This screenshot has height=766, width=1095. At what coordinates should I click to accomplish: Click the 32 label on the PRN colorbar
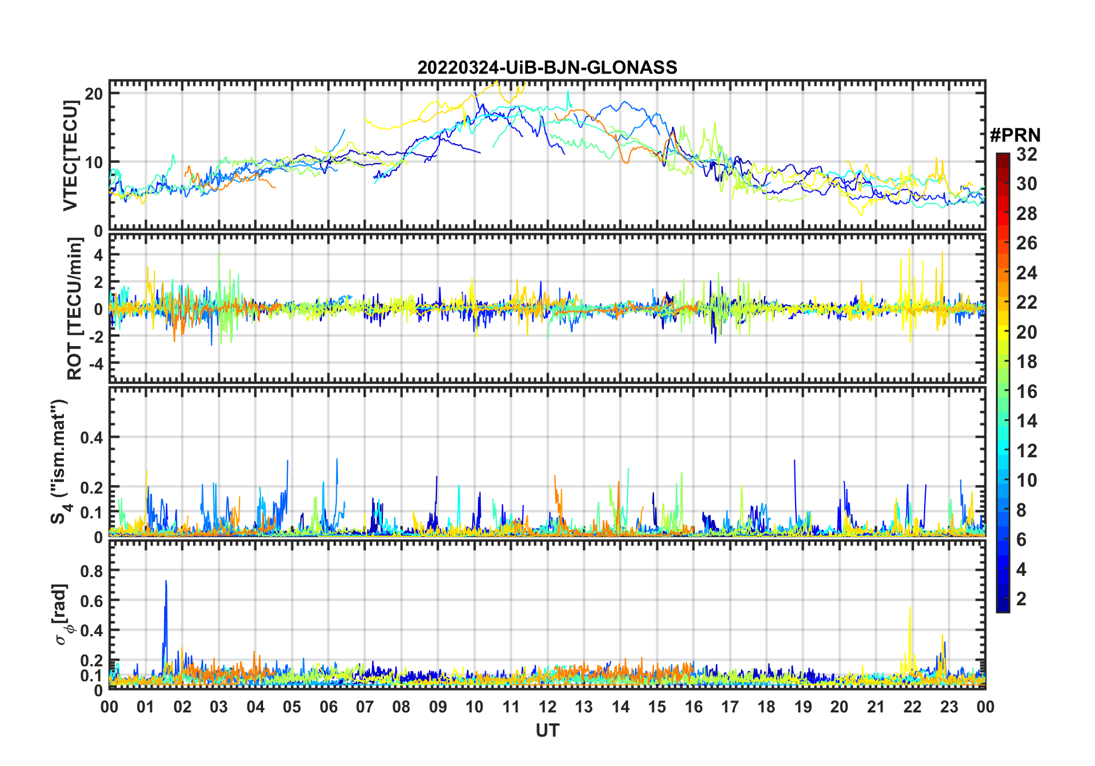(1026, 154)
